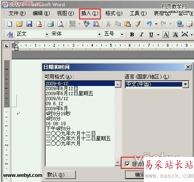Toggle the auto update checkbox
This screenshot has width=194, height=182.
click(x=127, y=164)
